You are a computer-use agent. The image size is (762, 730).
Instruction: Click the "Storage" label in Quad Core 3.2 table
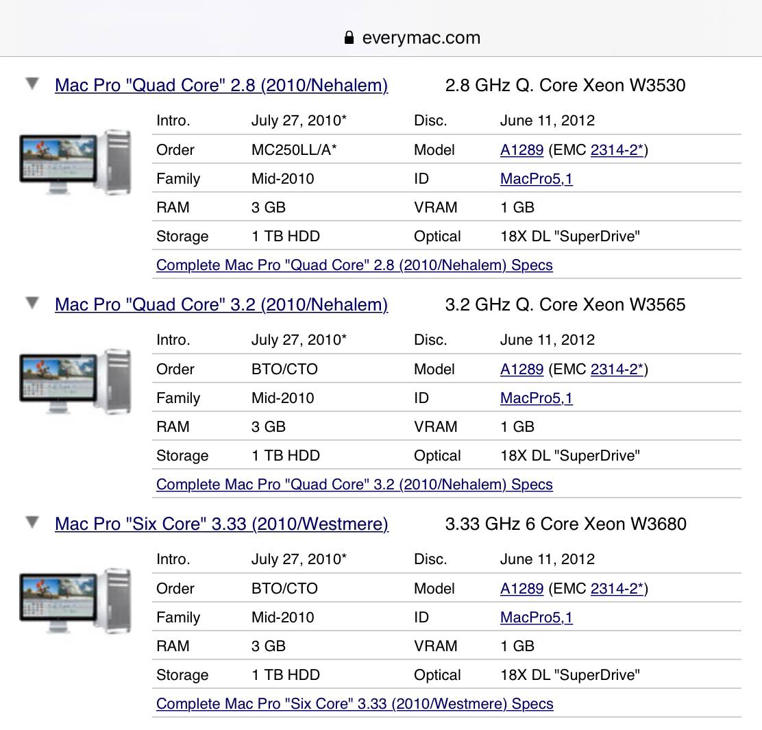(x=182, y=455)
